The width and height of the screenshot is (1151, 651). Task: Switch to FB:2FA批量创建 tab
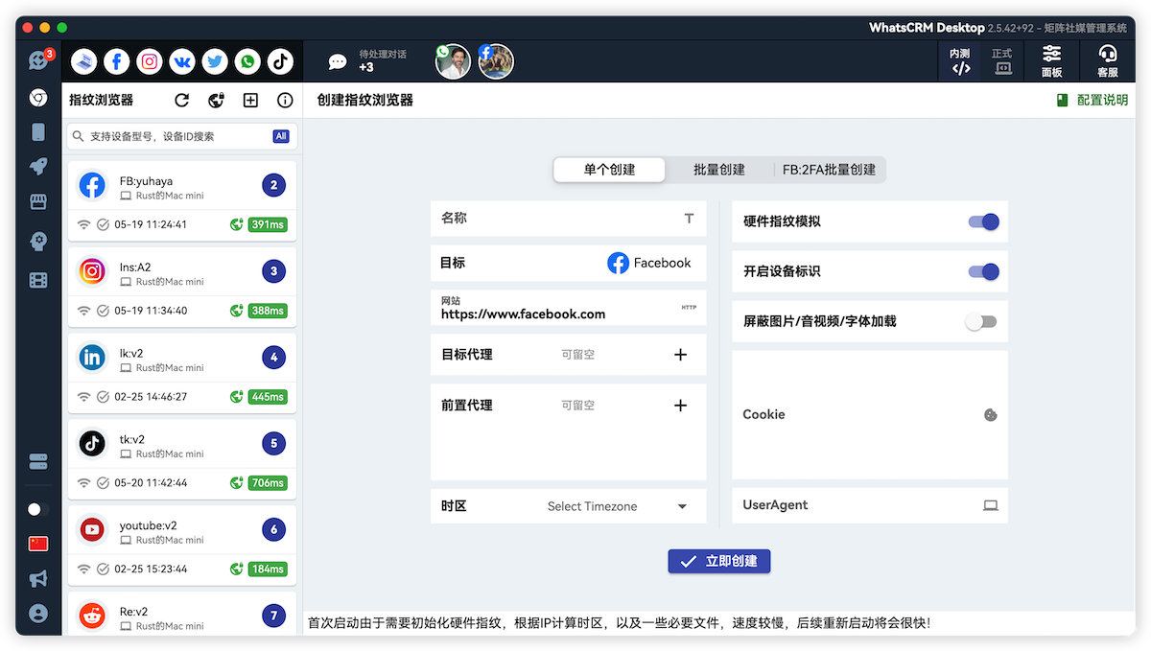click(829, 170)
